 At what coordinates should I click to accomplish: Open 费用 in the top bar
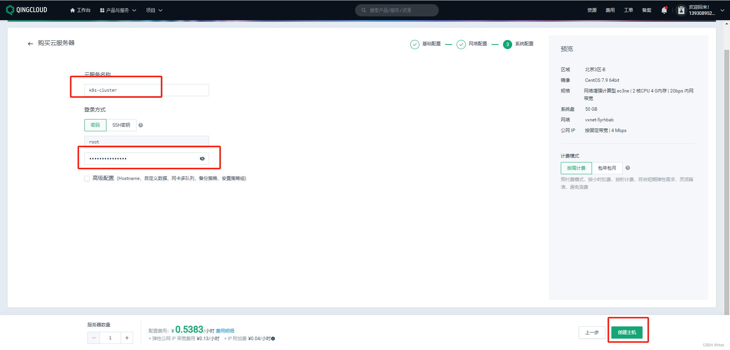tap(610, 10)
